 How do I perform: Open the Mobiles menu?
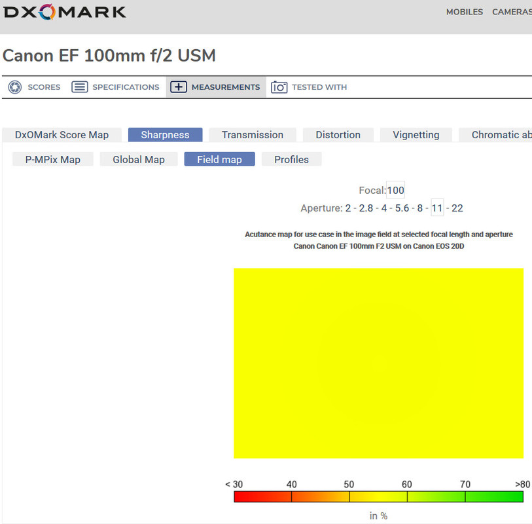pyautogui.click(x=464, y=12)
